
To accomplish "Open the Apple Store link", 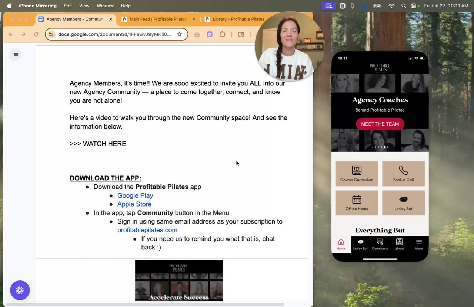I will (x=134, y=204).
